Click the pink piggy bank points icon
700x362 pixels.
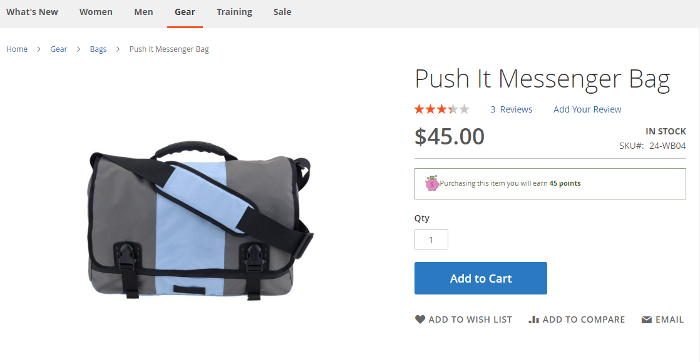click(431, 183)
